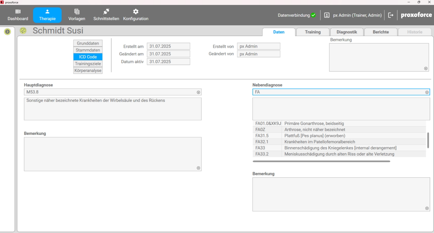Image resolution: width=434 pixels, height=233 pixels.
Task: Switch to the Training tab
Action: point(312,32)
